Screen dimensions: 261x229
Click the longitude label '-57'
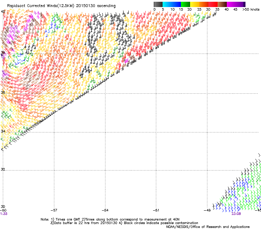point(54,210)
